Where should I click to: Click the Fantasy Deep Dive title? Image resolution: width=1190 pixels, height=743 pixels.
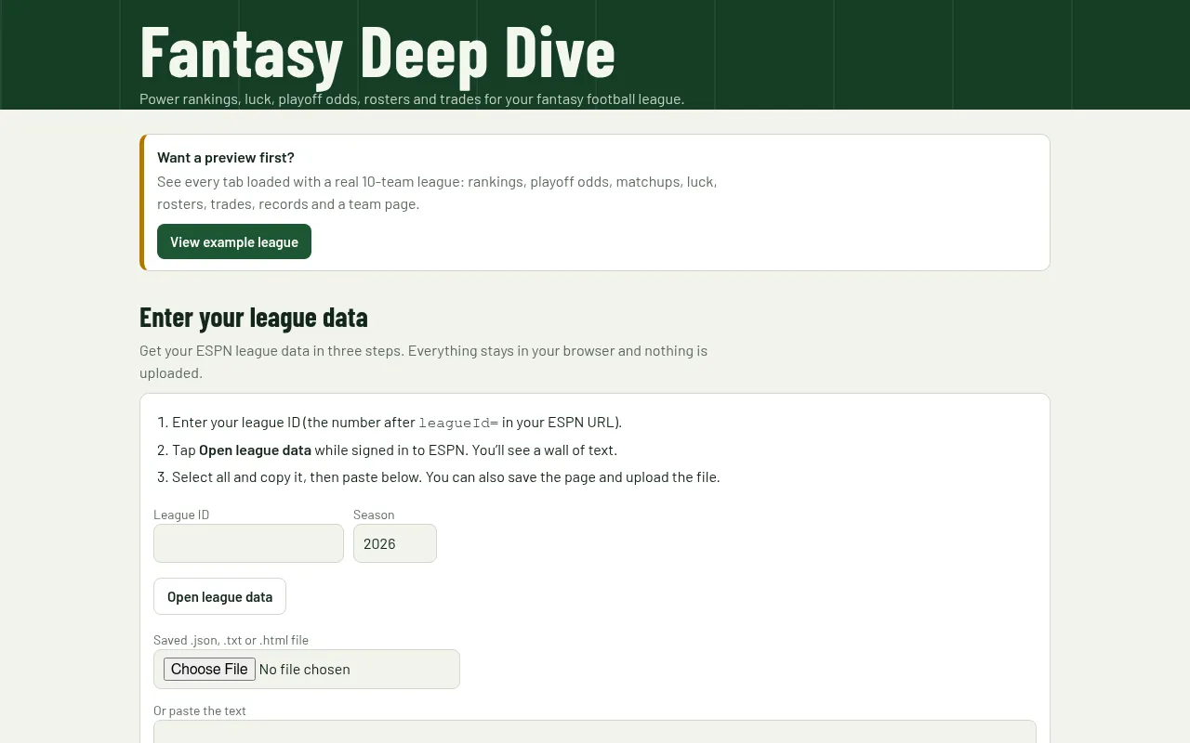pos(377,52)
